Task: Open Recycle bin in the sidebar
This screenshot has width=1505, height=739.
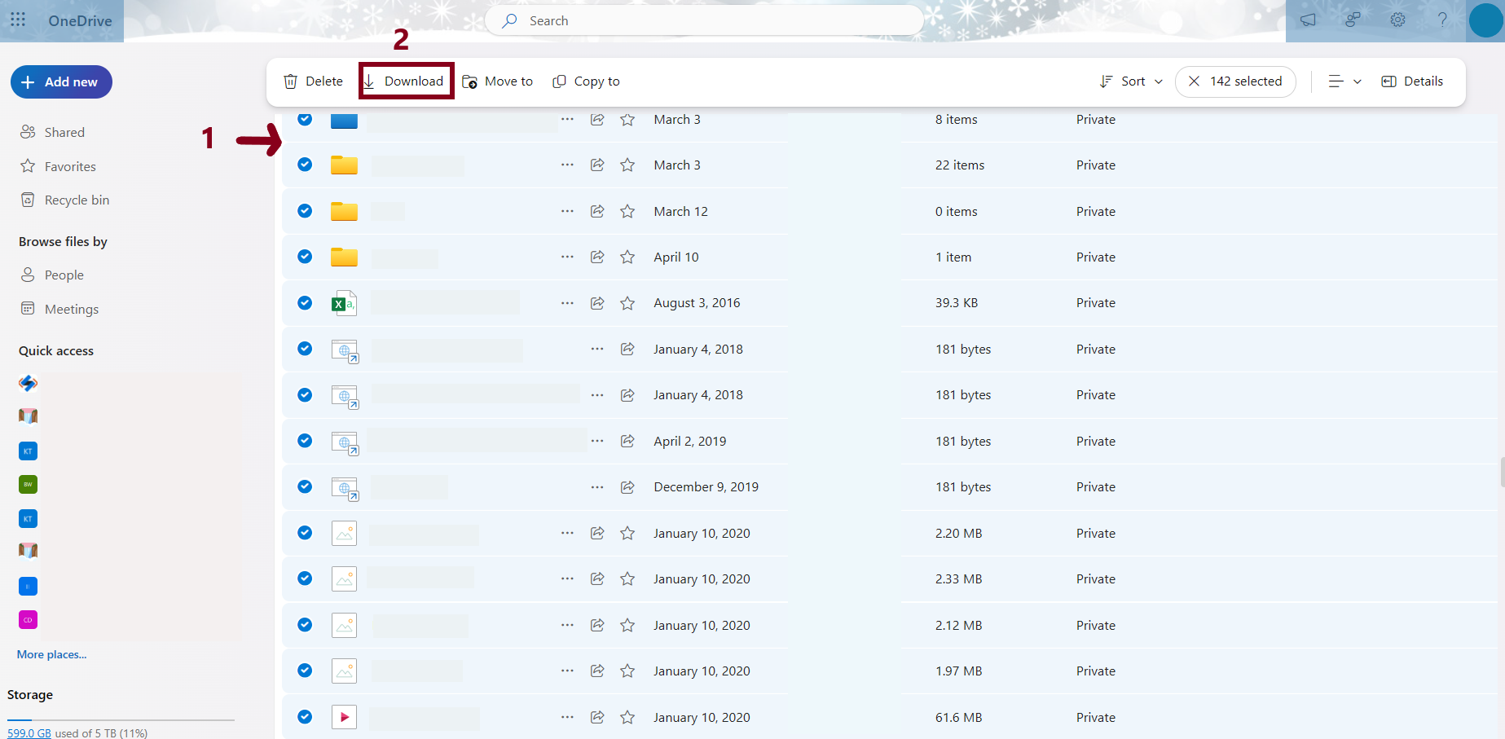Action: 77,200
